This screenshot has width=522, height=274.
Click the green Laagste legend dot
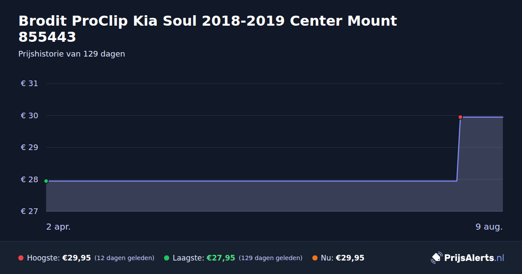point(167,258)
